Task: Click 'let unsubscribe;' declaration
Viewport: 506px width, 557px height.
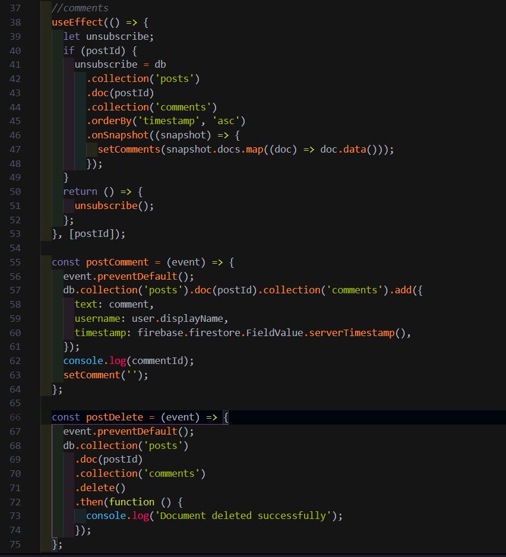Action: coord(108,36)
